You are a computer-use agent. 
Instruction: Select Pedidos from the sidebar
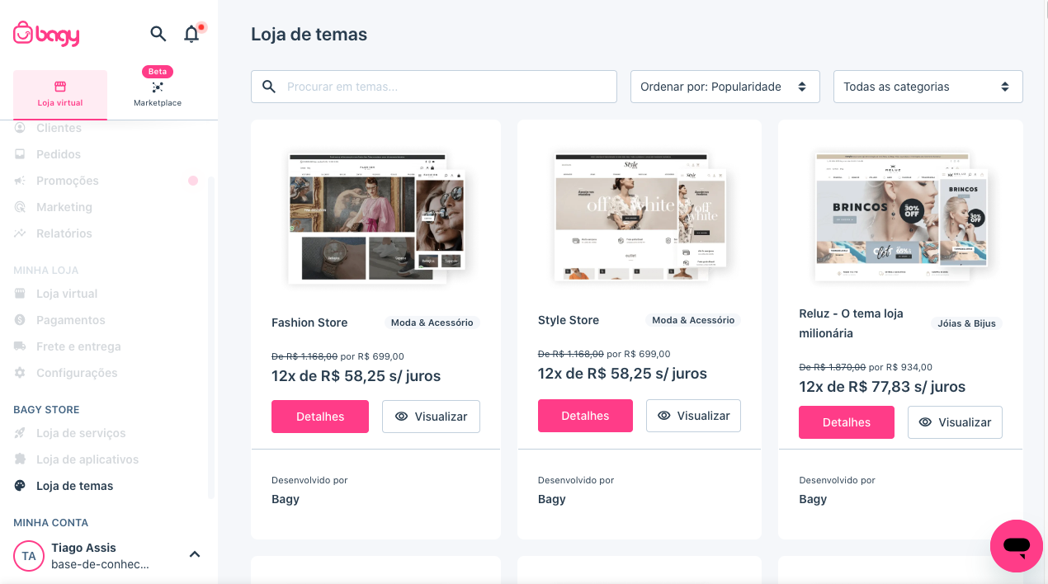(58, 154)
